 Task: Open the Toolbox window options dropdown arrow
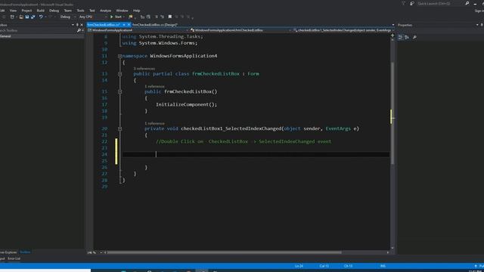pyautogui.click(x=73, y=25)
